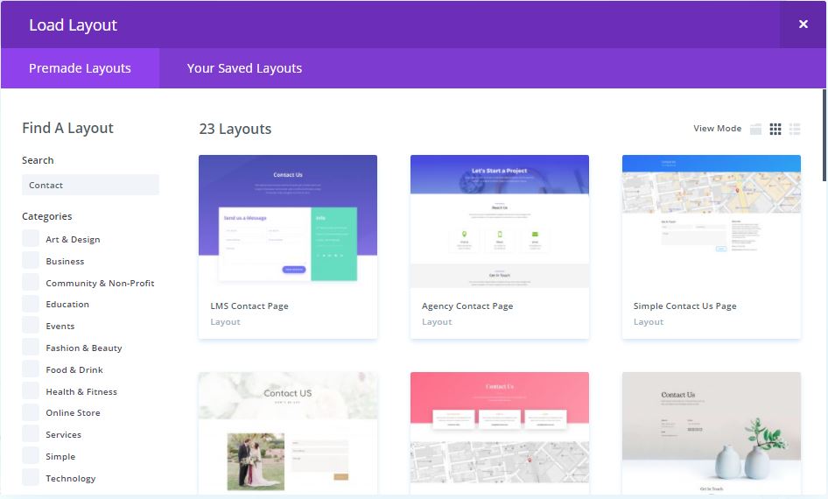
Task: Click the vertical scrollbar on the right
Action: (x=824, y=135)
